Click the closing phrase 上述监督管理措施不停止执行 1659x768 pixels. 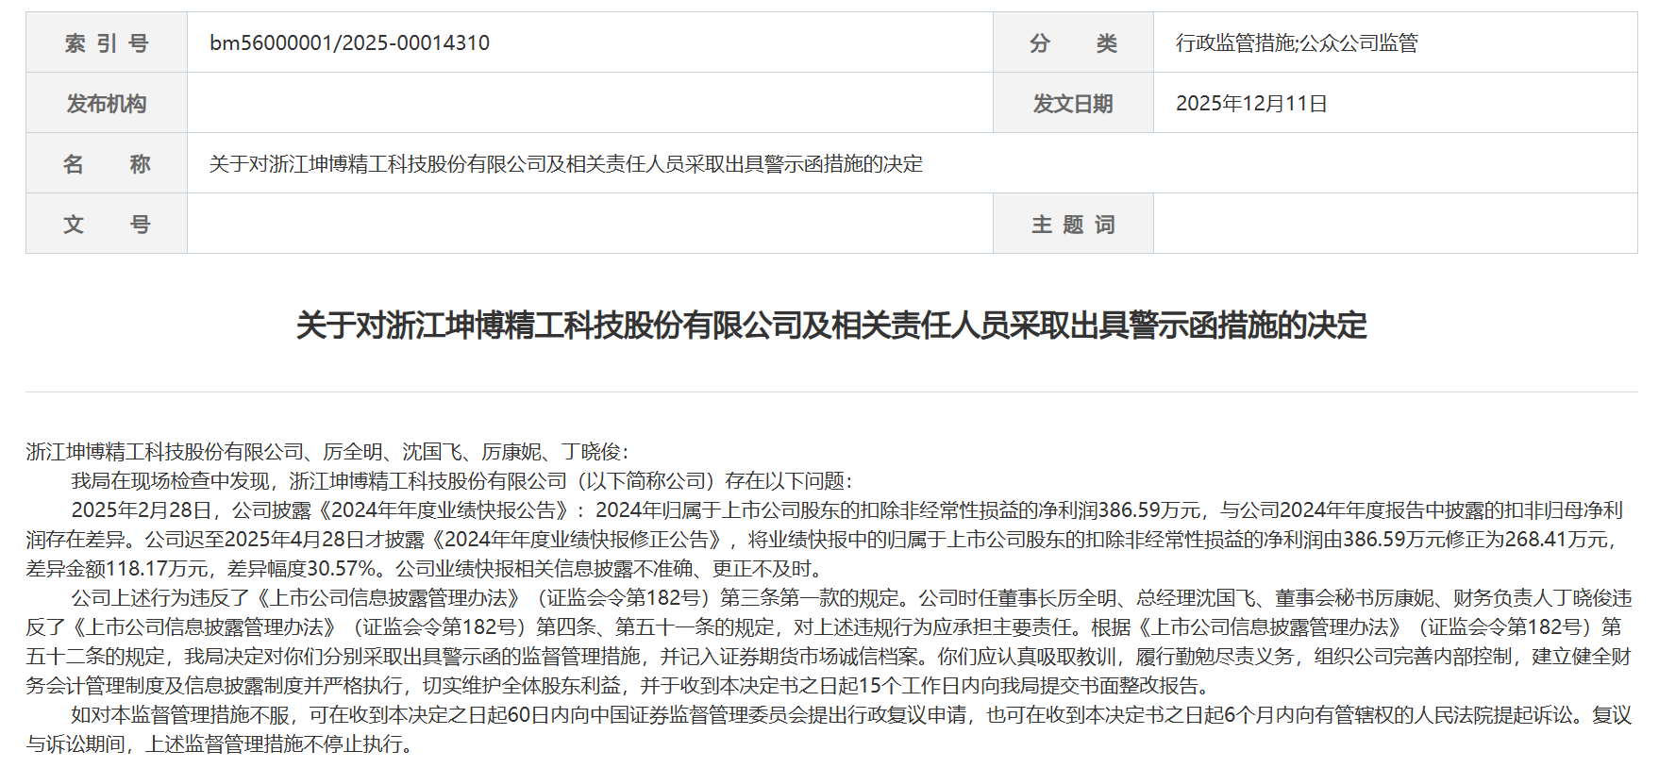point(273,744)
